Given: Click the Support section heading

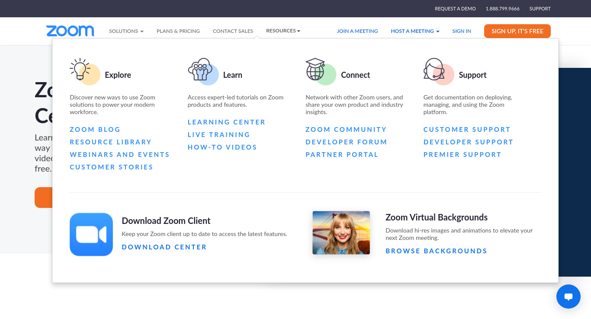Looking at the screenshot, I should coord(473,75).
